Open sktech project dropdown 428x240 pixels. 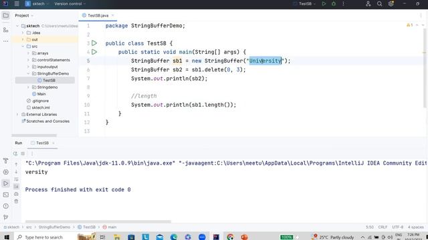pyautogui.click(x=37, y=4)
